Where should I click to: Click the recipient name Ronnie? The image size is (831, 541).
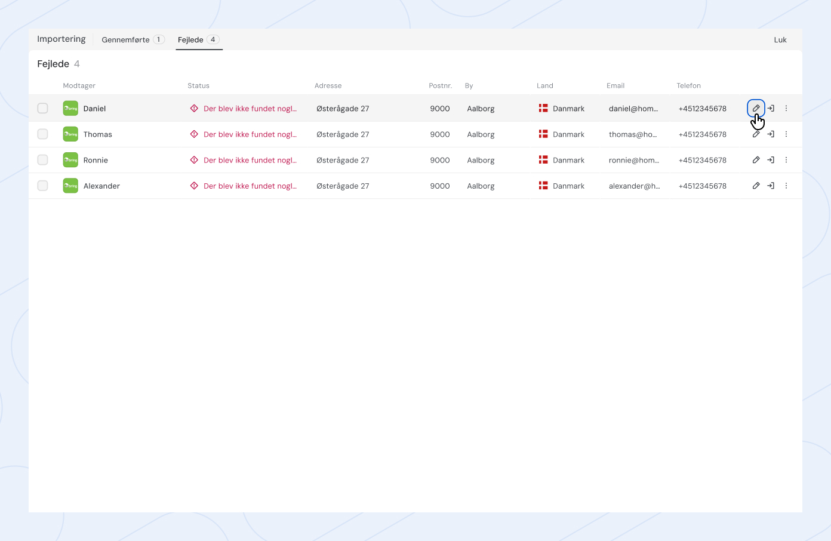pos(96,160)
